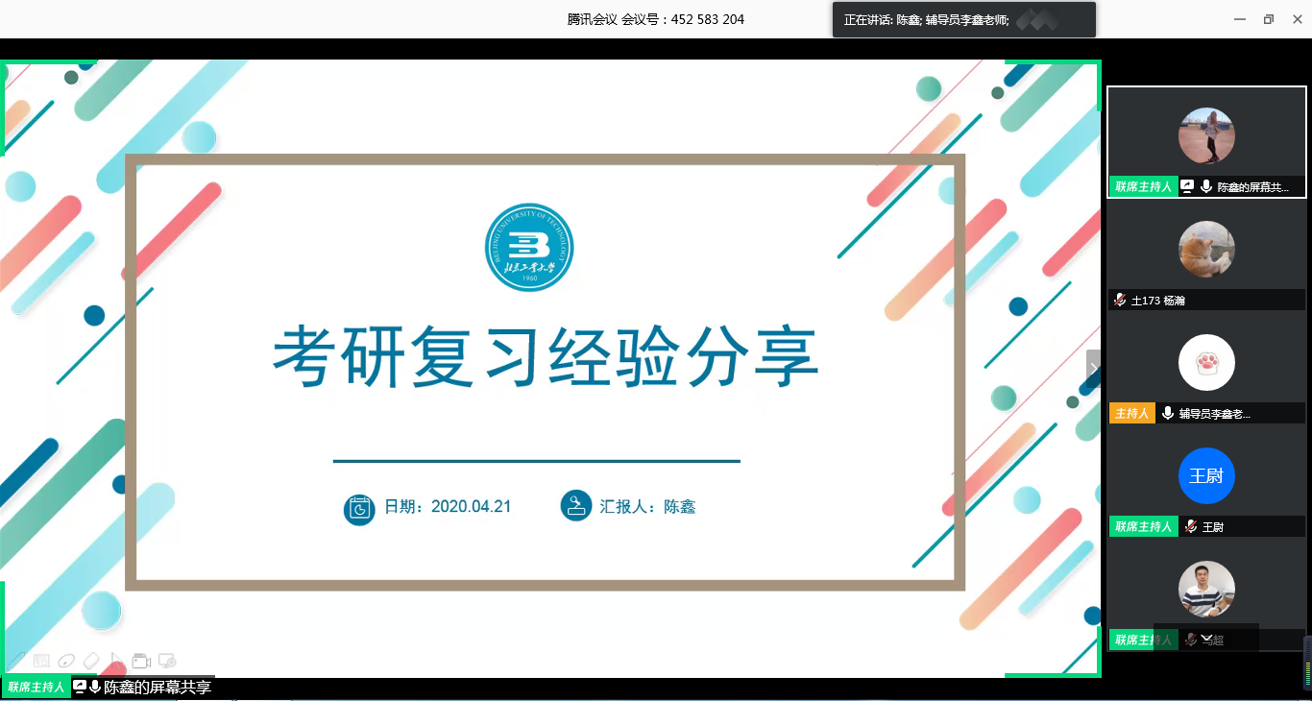Select the cat avatar of 土173 杨瀚
The width and height of the screenshot is (1312, 701).
(x=1206, y=250)
